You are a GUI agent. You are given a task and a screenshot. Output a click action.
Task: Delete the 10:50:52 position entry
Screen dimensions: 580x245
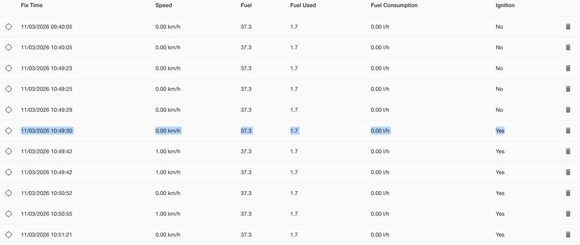tap(568, 193)
